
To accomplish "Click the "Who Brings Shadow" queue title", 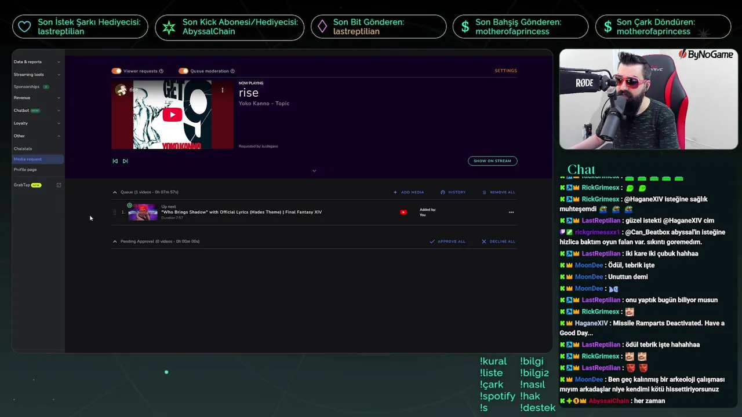I will pyautogui.click(x=242, y=212).
